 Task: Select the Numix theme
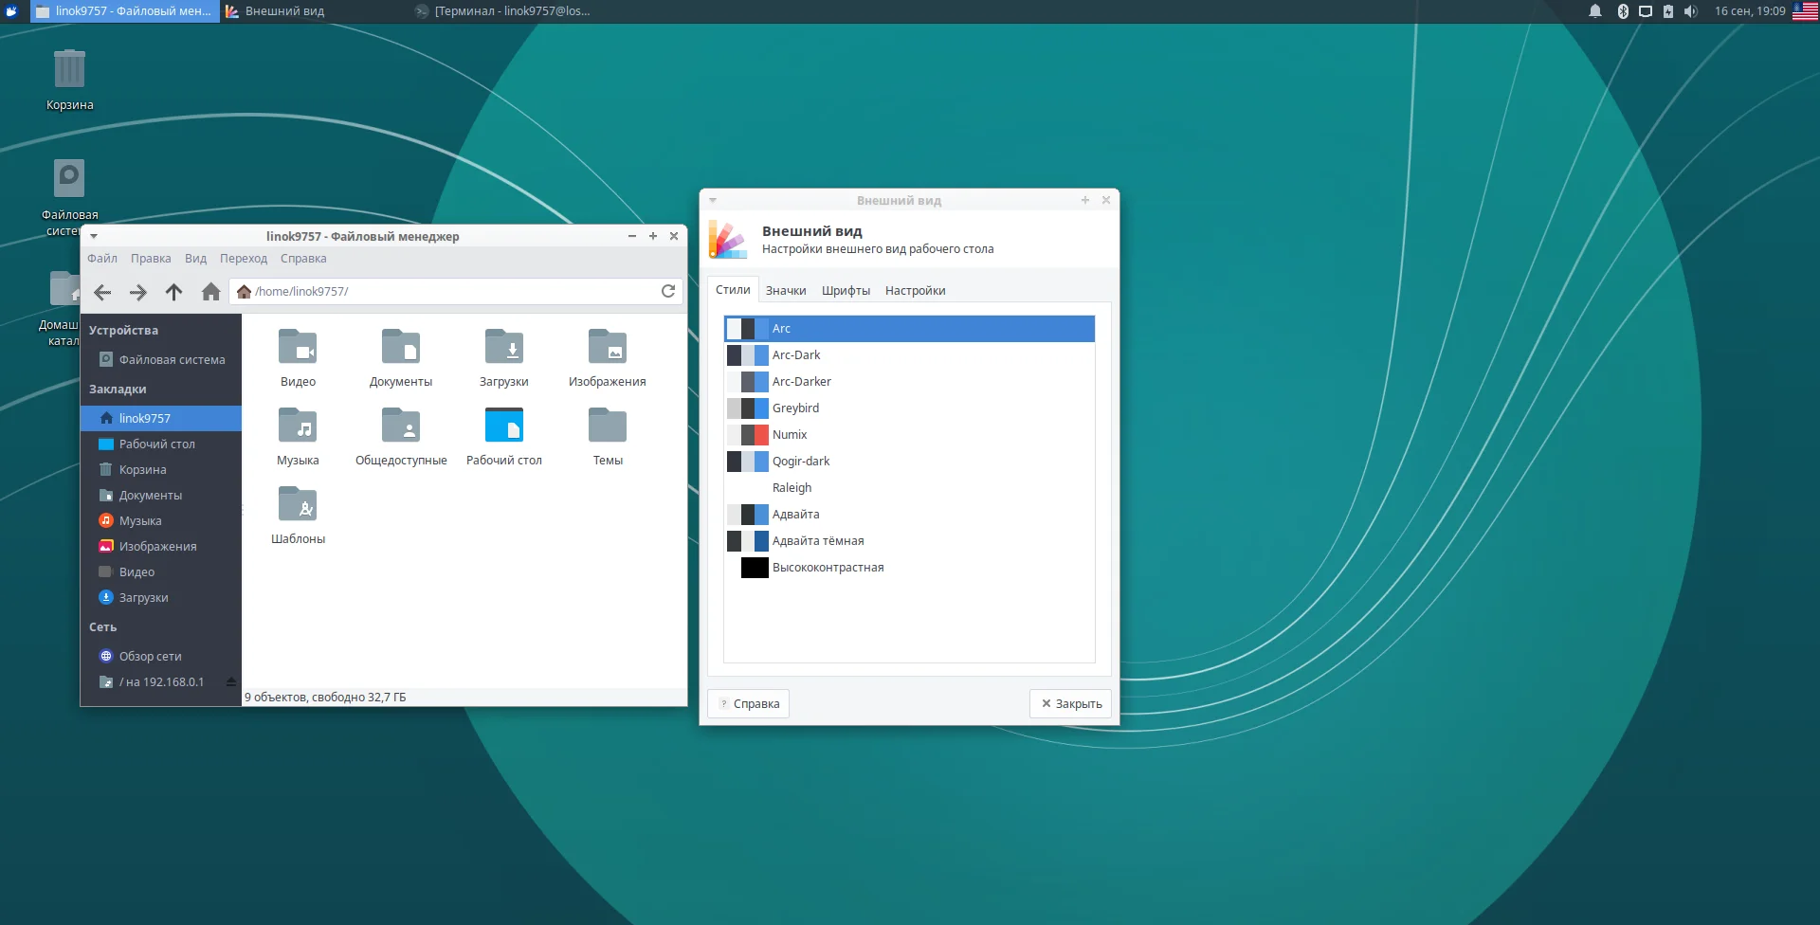(909, 435)
